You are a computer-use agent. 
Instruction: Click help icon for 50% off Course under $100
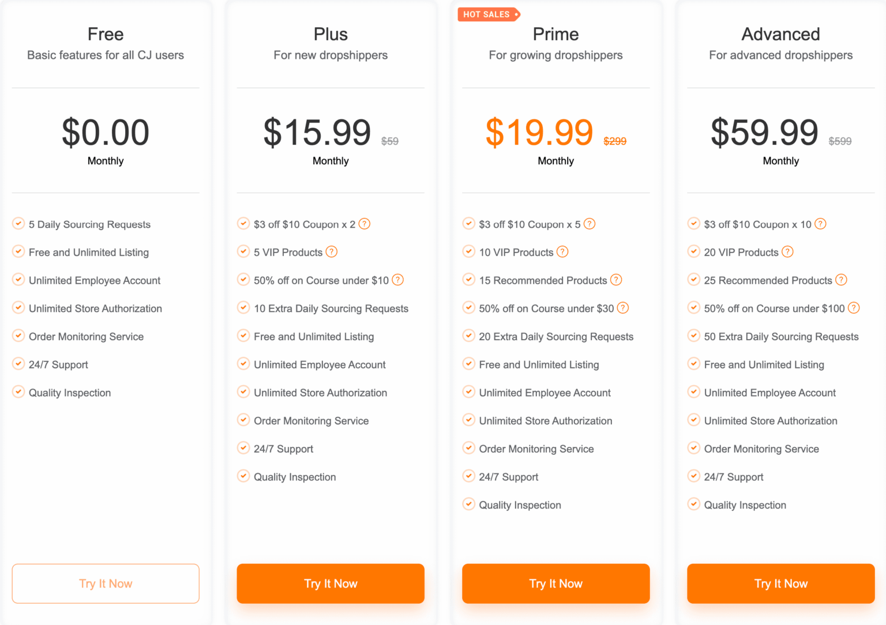[x=854, y=308]
